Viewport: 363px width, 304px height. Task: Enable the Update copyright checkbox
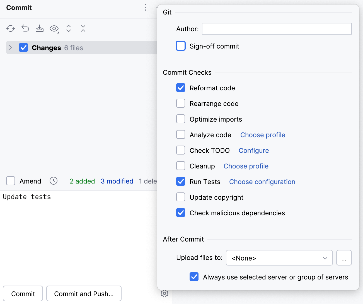(181, 197)
